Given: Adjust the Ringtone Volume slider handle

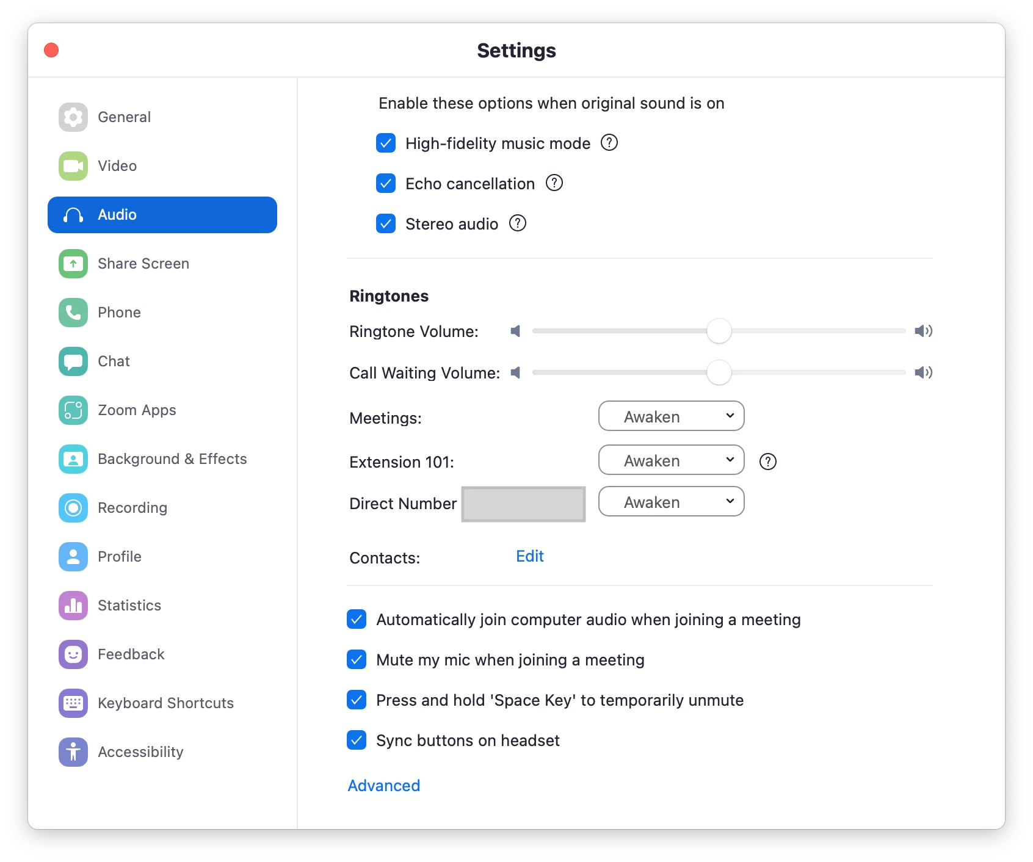Looking at the screenshot, I should tap(719, 331).
